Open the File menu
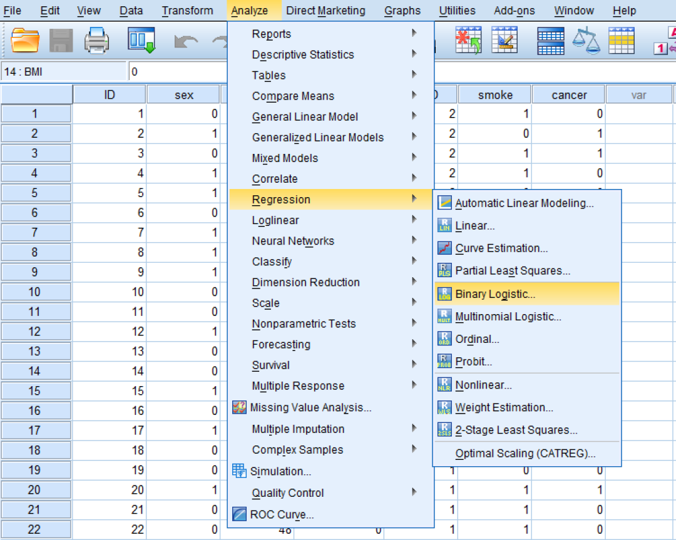Screen dimensions: 676x540 12,11
